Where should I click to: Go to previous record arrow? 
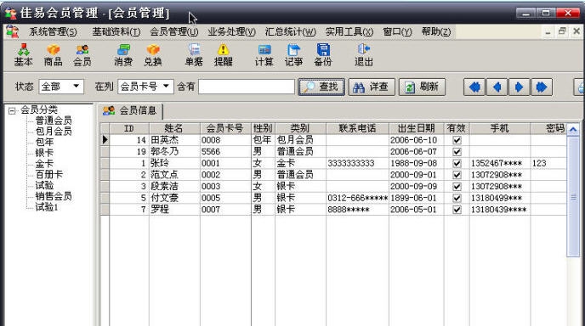497,87
